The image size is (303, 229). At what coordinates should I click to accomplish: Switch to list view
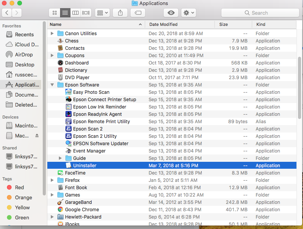[65, 13]
